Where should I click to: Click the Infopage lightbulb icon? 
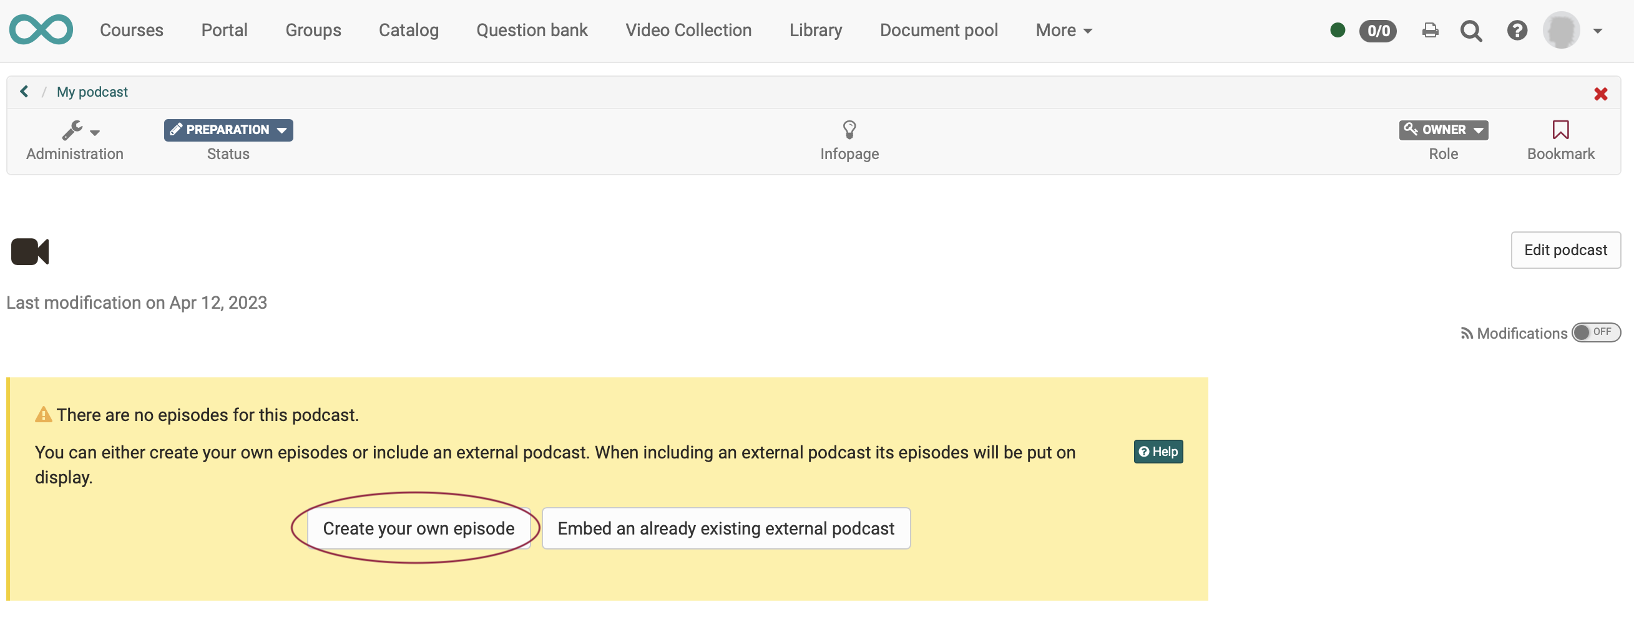point(849,130)
